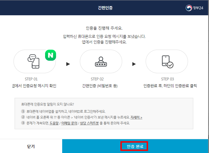Click the text 앱에서 인증요청 메시지 확인
Image resolution: width=209 pixels, height=153 pixels.
[x=34, y=86]
